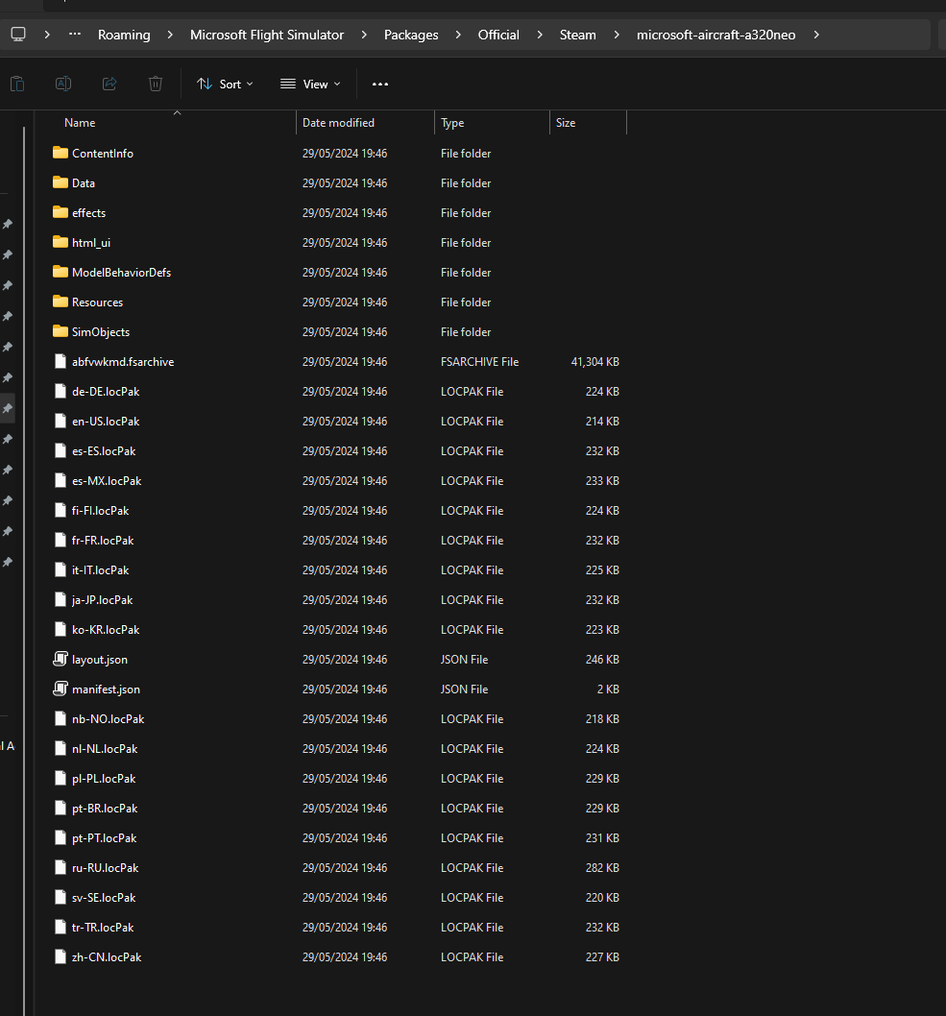Image resolution: width=946 pixels, height=1016 pixels.
Task: Select the manifest.json file icon
Action: 61,689
